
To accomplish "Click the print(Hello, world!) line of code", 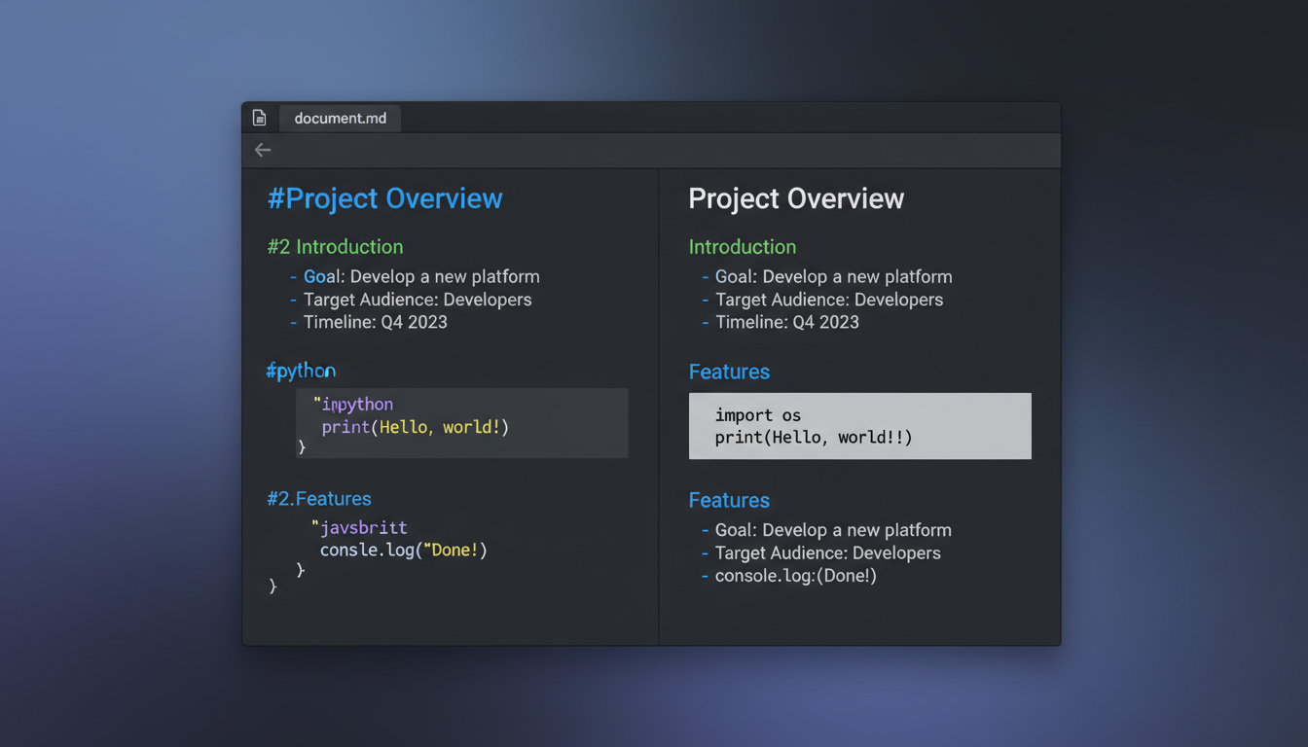I will tap(415, 426).
